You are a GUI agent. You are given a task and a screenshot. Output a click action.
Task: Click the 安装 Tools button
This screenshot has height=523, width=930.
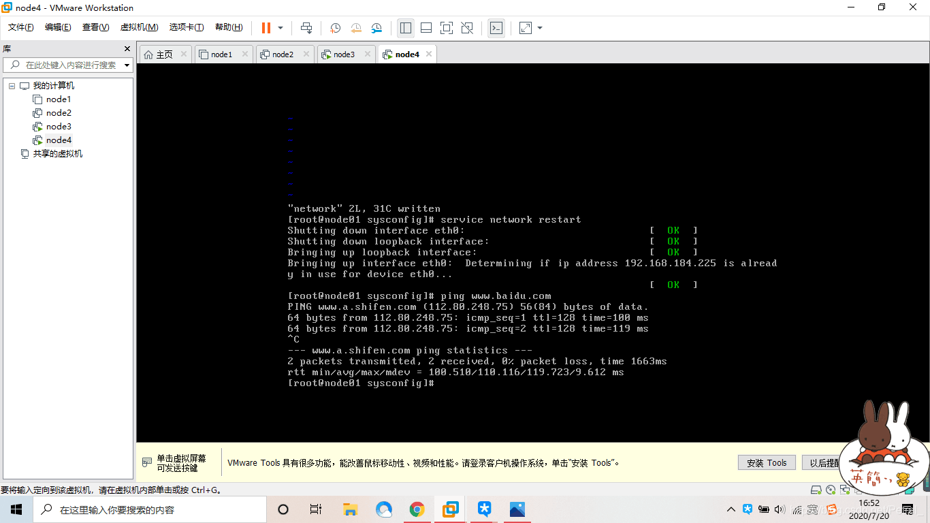(x=767, y=463)
